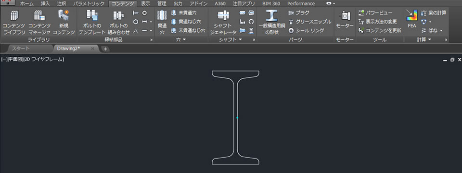The image size is (462, 173).
Task: Open the 計算 panel dialog launcher arrow
Action: coord(446,40)
